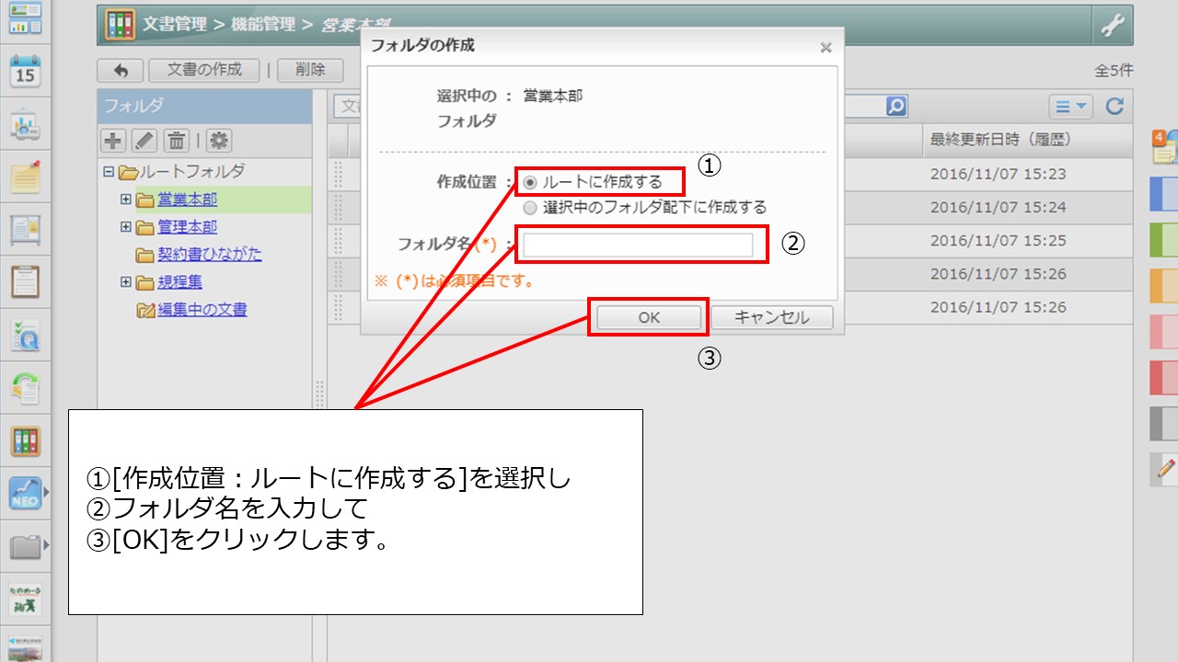
Task: Expand the 規程集 folder node
Action: click(x=126, y=282)
